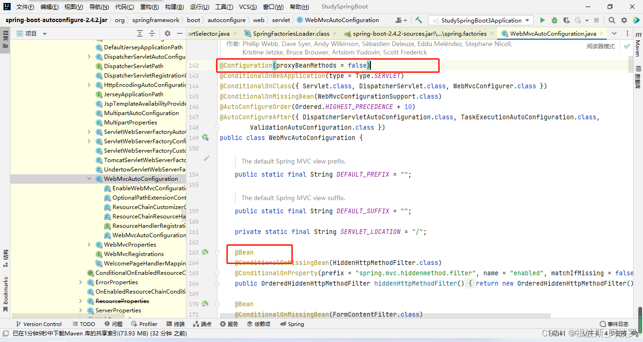Open the 数据库 tool window on the right
The width and height of the screenshot is (643, 342).
click(x=637, y=77)
